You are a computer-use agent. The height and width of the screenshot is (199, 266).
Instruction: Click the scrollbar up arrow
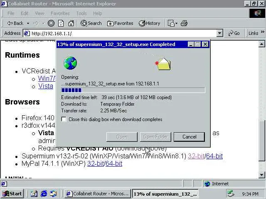261,44
